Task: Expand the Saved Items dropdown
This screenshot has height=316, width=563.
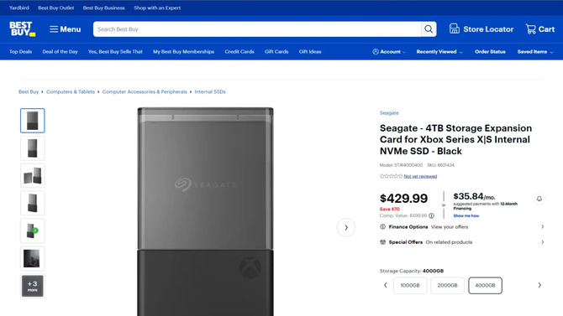Action: 535,52
